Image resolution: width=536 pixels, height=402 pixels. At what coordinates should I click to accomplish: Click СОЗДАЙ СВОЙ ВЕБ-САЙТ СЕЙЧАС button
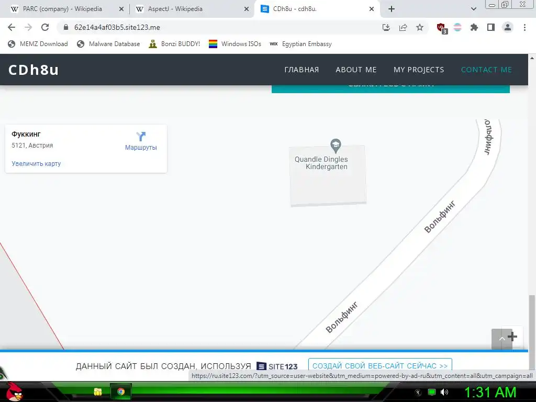point(380,366)
